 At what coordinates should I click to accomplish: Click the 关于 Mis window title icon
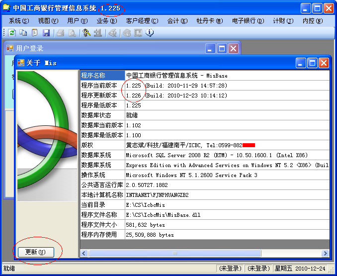coord(21,63)
